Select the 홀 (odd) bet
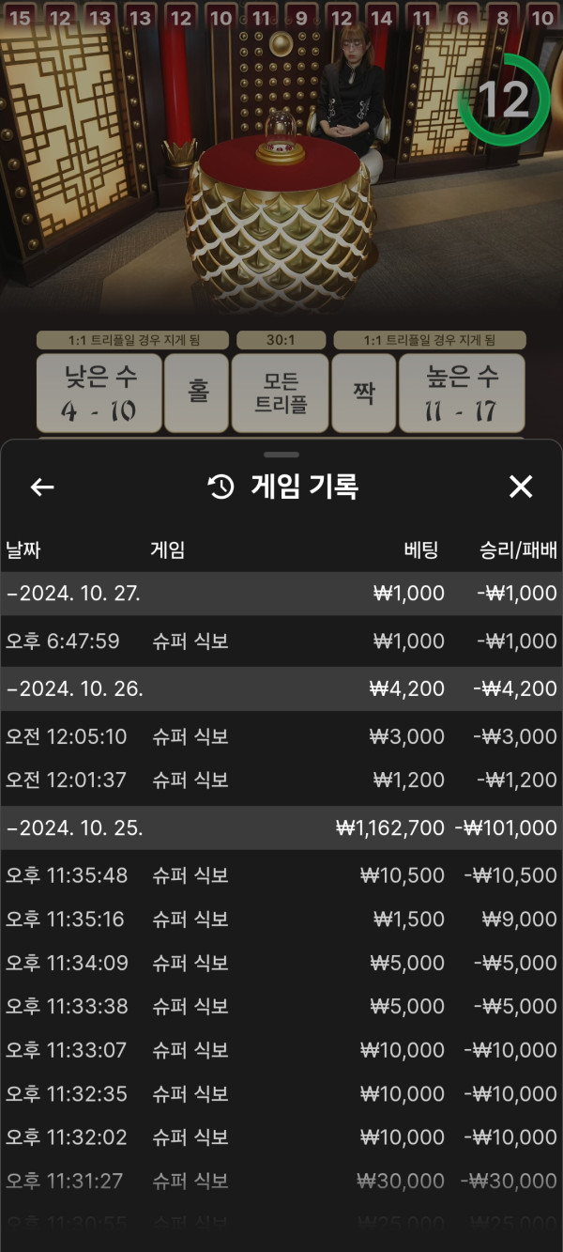Image resolution: width=563 pixels, height=1252 pixels. click(198, 393)
